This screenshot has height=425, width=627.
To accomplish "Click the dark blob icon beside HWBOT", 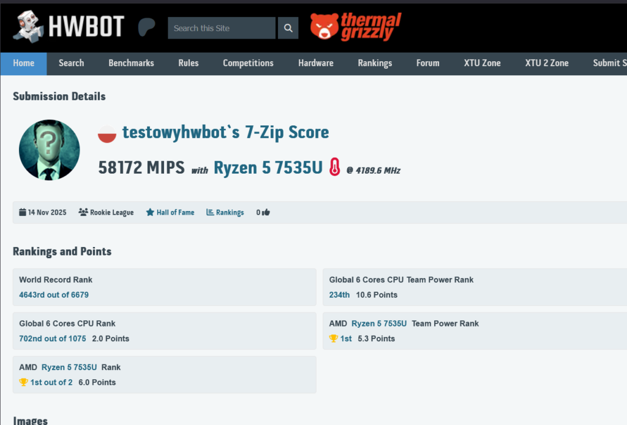I will pos(146,27).
